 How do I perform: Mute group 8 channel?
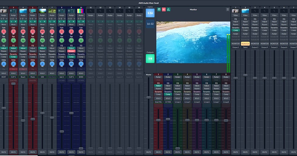pos(226,152)
